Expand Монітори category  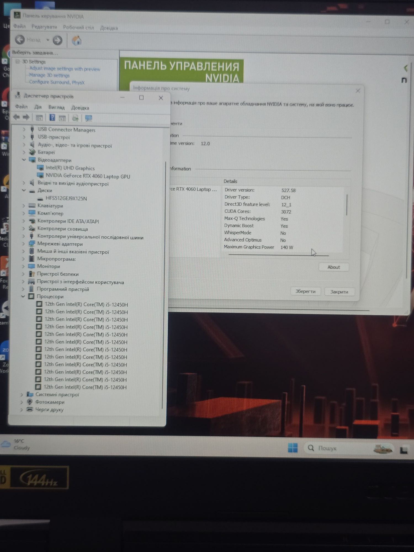tap(23, 266)
